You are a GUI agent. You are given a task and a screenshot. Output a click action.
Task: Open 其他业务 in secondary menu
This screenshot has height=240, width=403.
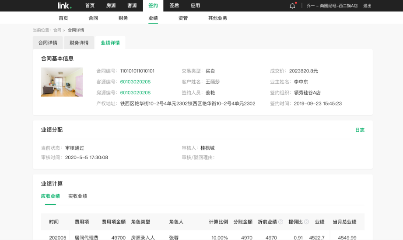click(x=217, y=18)
